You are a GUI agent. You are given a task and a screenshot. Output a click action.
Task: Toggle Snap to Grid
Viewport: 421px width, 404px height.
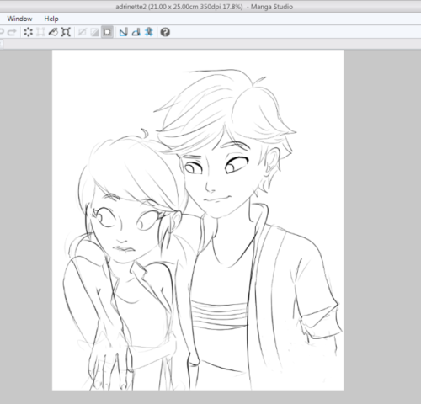149,32
